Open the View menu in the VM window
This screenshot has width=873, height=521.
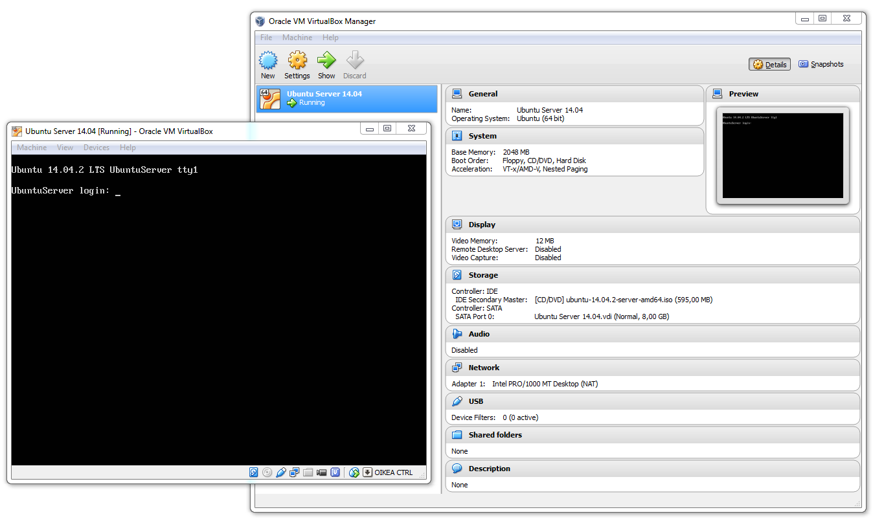[65, 148]
